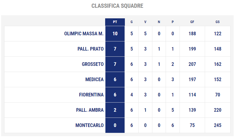Click the CLASSIFICA SQUADRE heading
The image size is (235, 137).
(117, 6)
